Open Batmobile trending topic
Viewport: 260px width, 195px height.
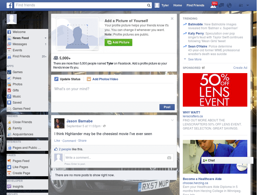click(195, 24)
